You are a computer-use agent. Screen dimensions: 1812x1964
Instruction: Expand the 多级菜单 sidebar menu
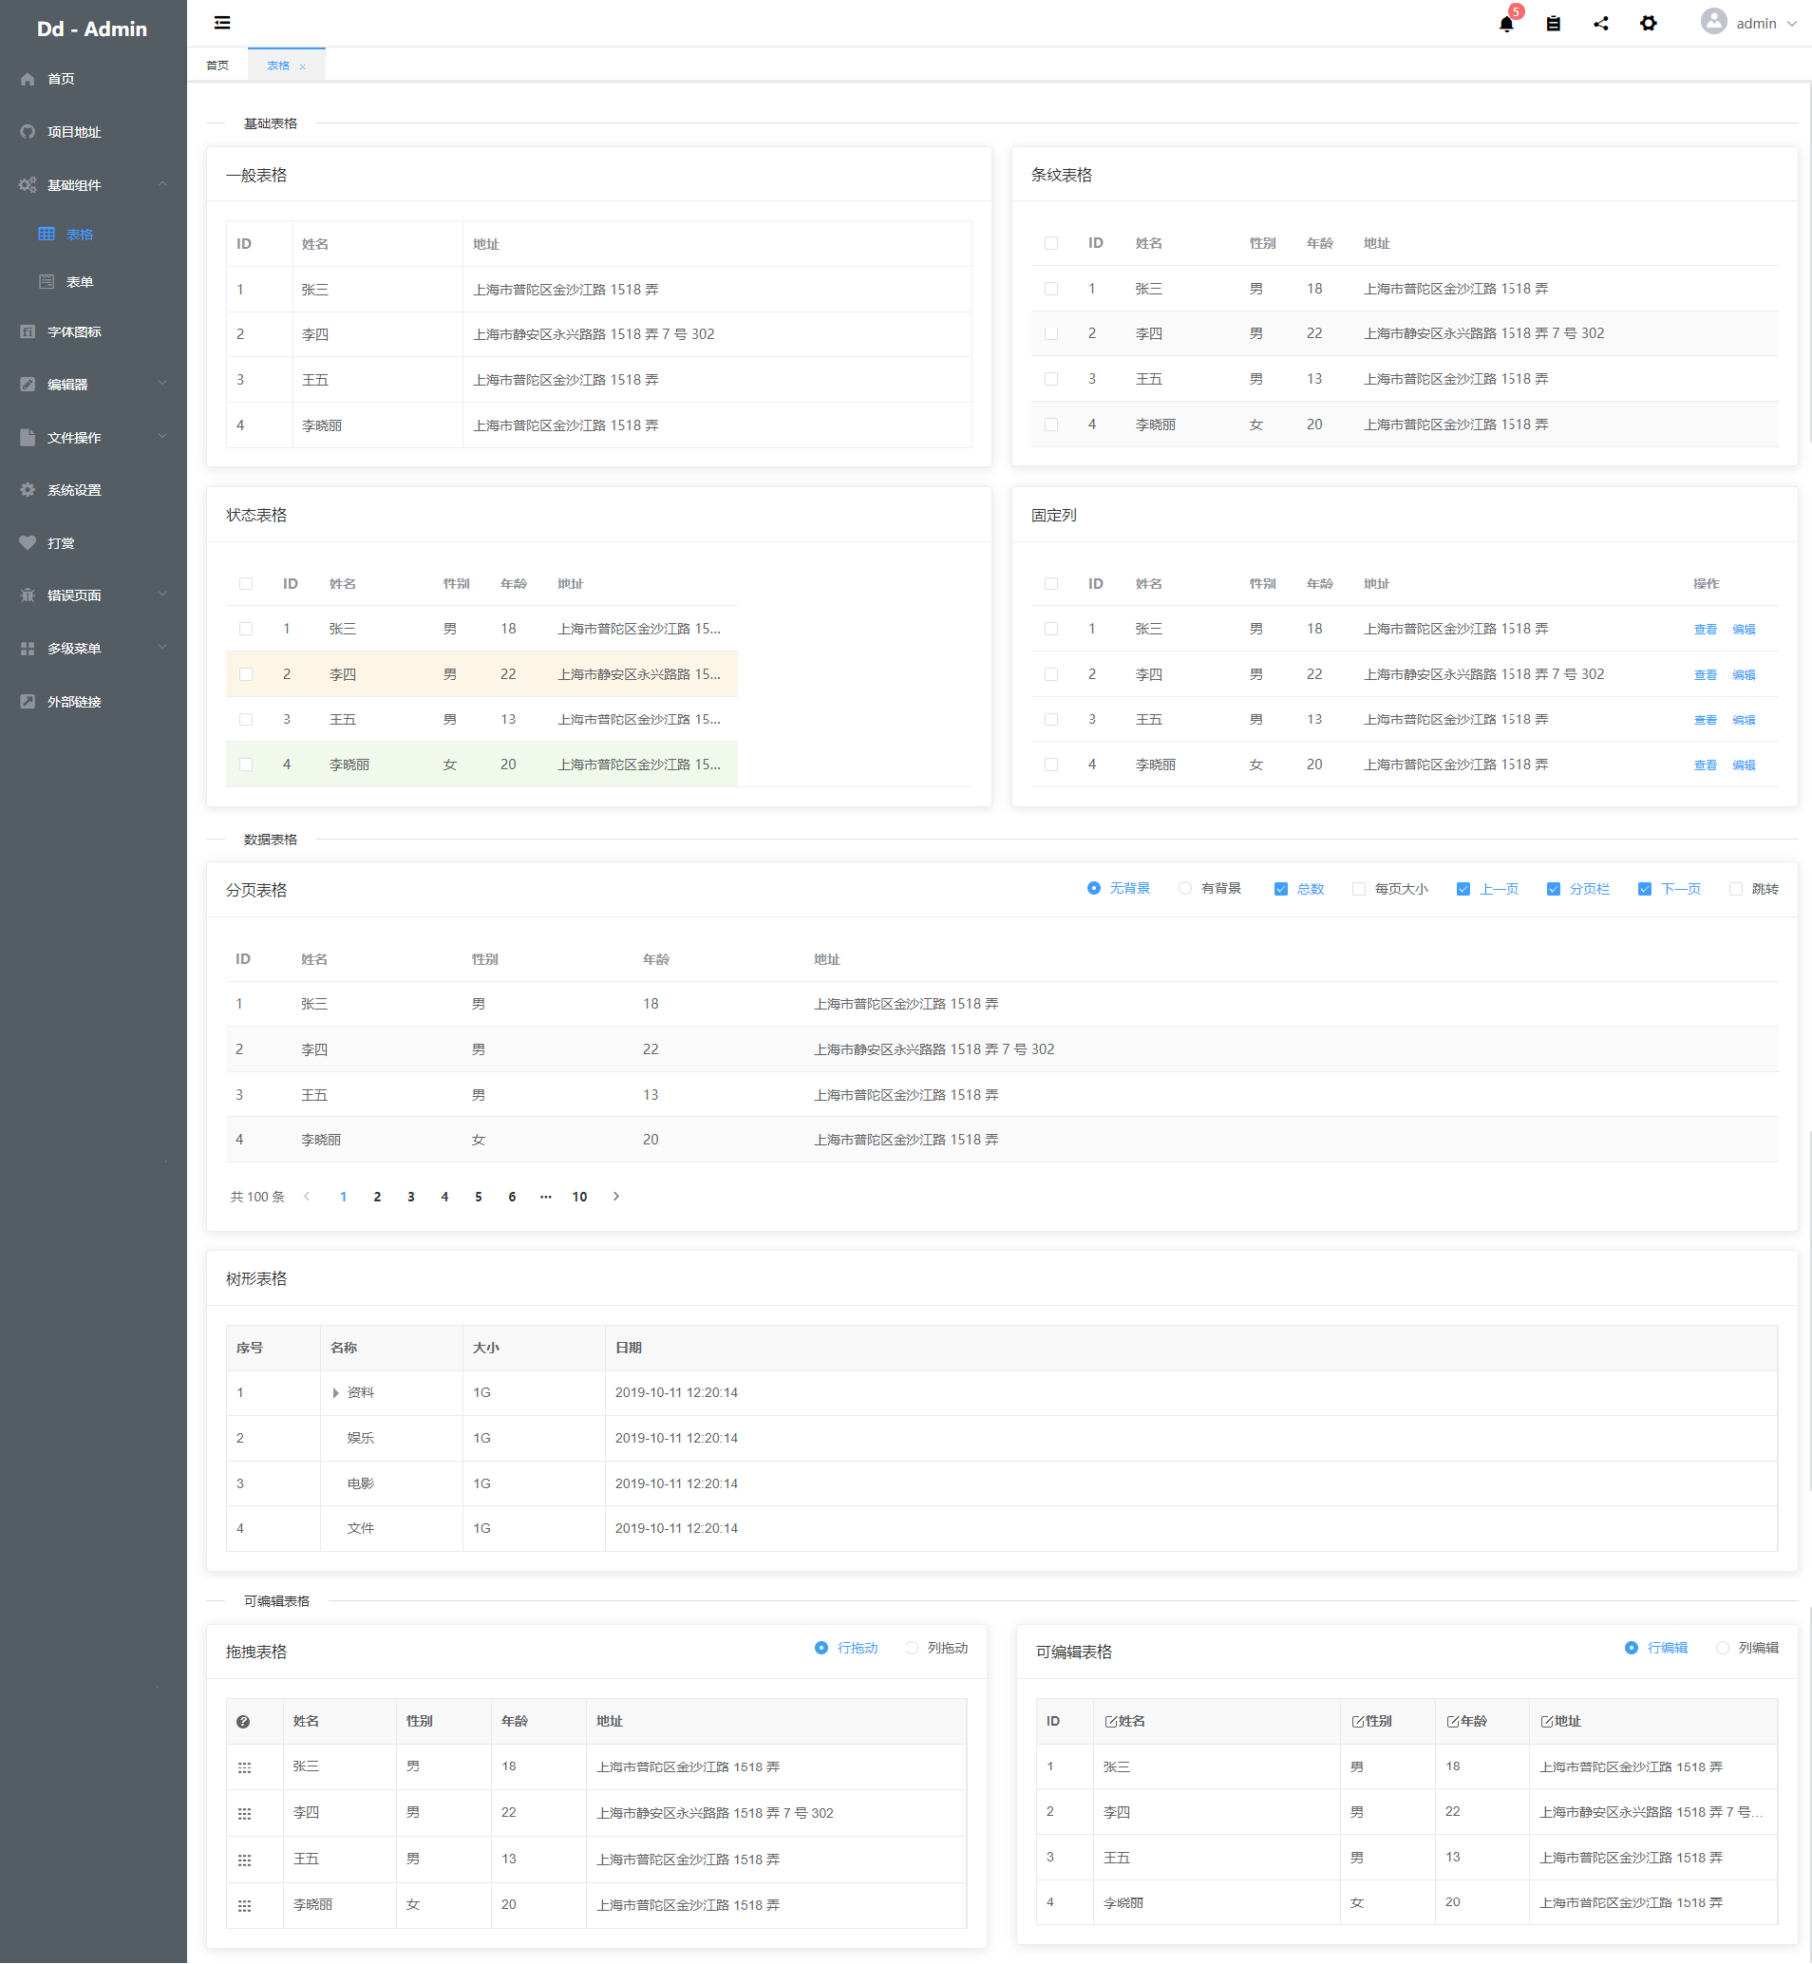tap(93, 649)
